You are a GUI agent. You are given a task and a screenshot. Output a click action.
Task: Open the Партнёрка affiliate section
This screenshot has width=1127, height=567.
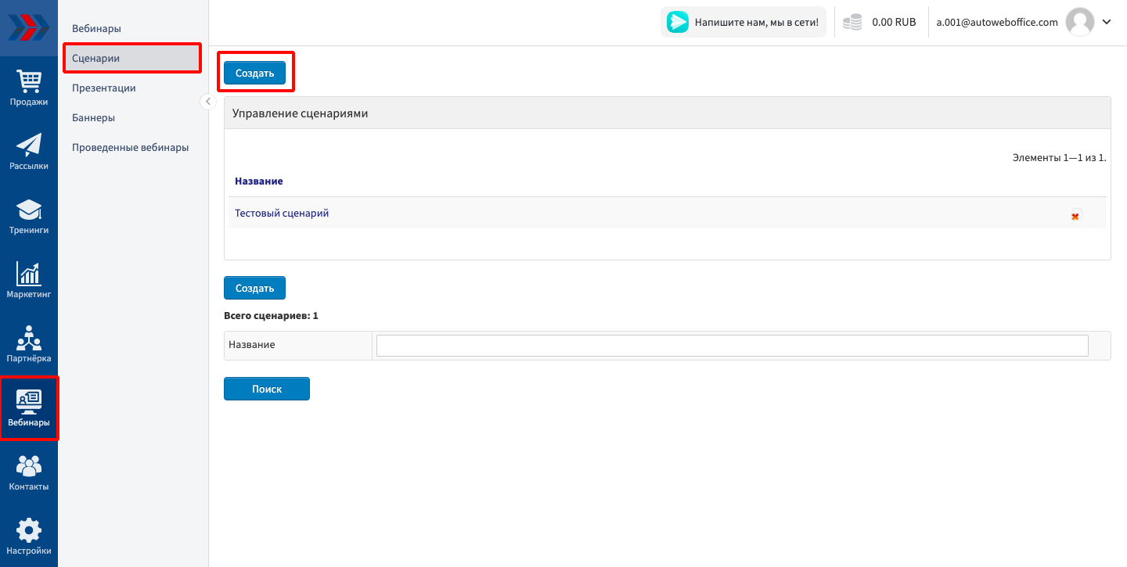pos(29,344)
